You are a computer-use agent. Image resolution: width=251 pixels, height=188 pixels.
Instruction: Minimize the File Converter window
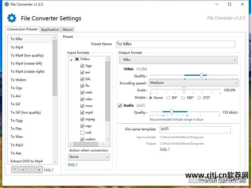tap(217, 4)
